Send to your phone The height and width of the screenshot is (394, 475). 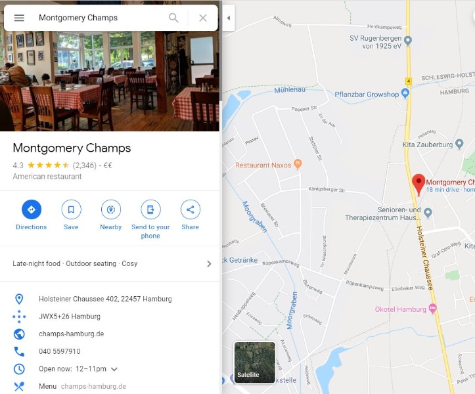[x=150, y=219]
